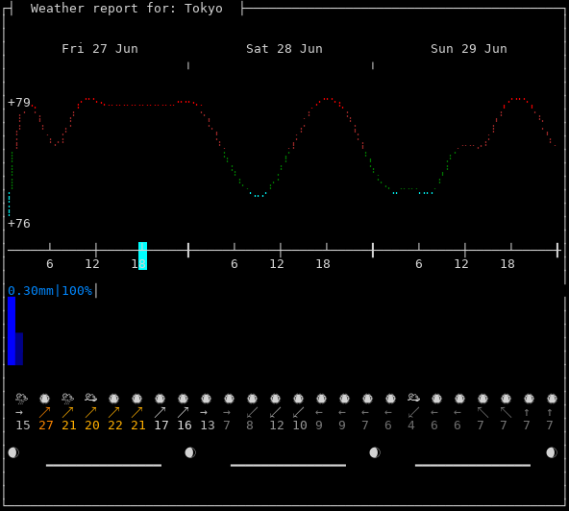Click the sun icon above wind speed 22

pos(114,399)
